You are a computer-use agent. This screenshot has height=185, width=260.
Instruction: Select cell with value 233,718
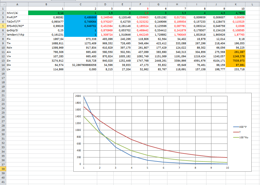coord(236,70)
